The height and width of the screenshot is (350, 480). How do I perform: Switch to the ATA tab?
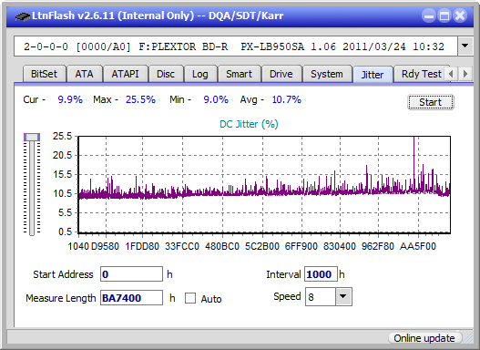click(84, 74)
